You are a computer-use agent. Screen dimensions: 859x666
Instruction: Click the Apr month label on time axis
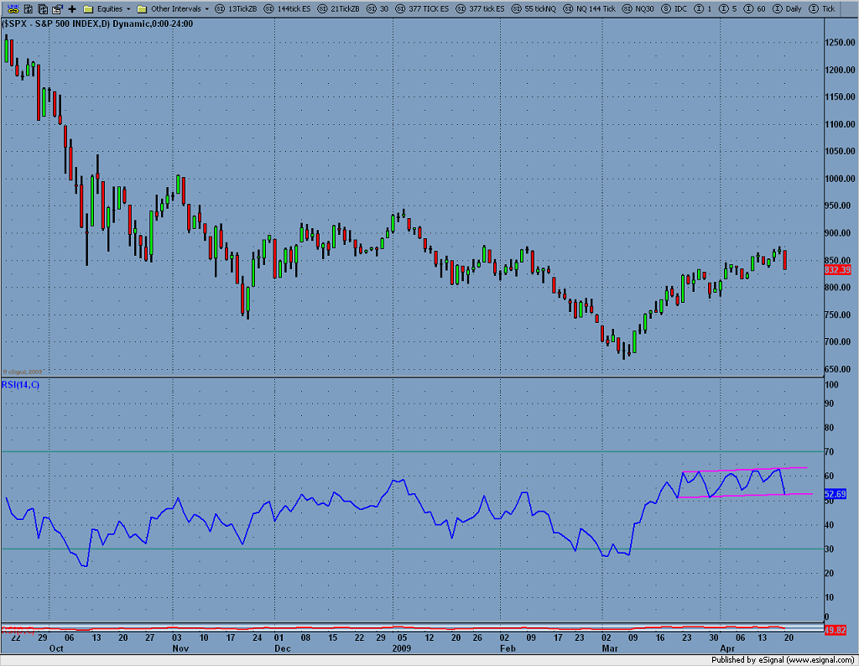(727, 648)
